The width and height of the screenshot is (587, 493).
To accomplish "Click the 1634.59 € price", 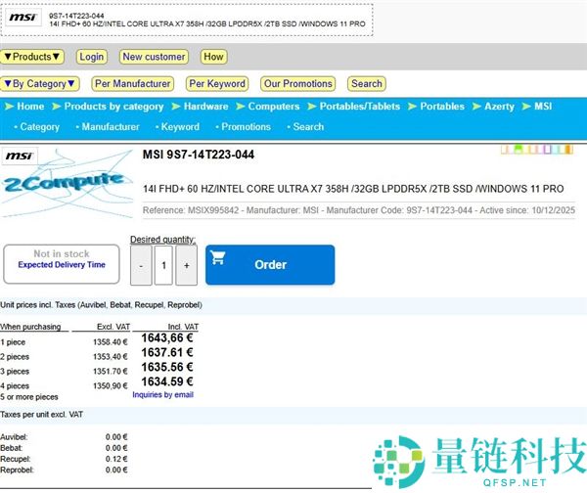I will tap(167, 381).
